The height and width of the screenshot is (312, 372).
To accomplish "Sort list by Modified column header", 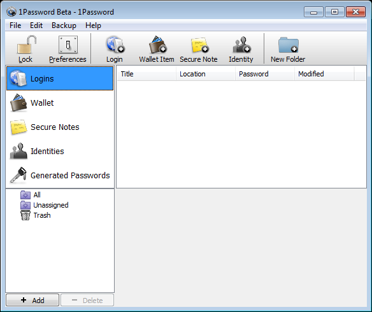I will 324,74.
